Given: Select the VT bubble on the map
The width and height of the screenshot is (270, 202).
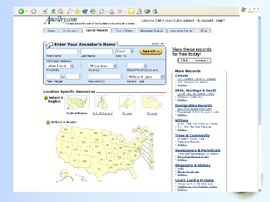Looking at the screenshot, I should pos(134,131).
